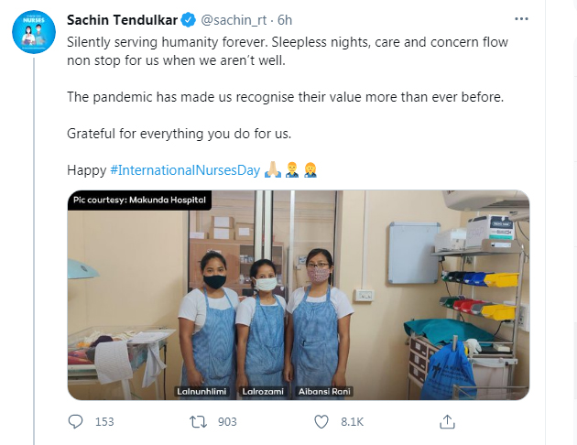Viewport: 577px width, 445px height.
Task: Open Sachin Tendulkar's profile avatar
Action: click(34, 32)
